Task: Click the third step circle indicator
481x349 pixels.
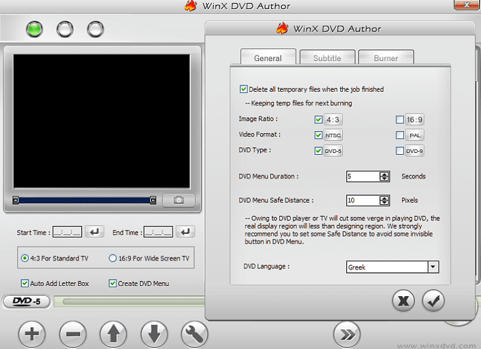Action: (x=96, y=29)
